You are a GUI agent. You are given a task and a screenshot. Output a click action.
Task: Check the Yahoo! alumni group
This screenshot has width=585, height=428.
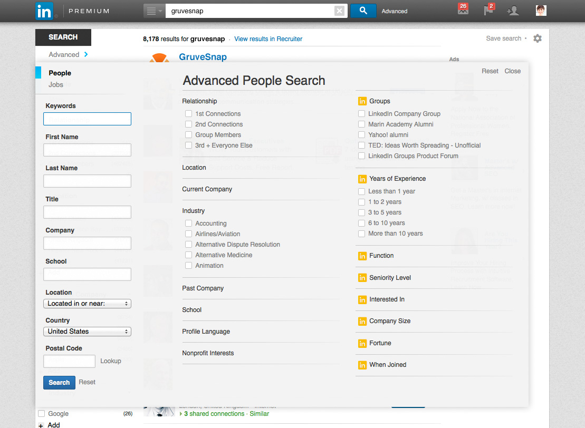coord(361,134)
